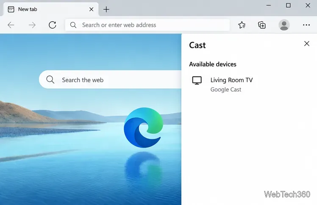Open Settings and more ellipsis menu
The image size is (317, 205).
[x=306, y=25]
